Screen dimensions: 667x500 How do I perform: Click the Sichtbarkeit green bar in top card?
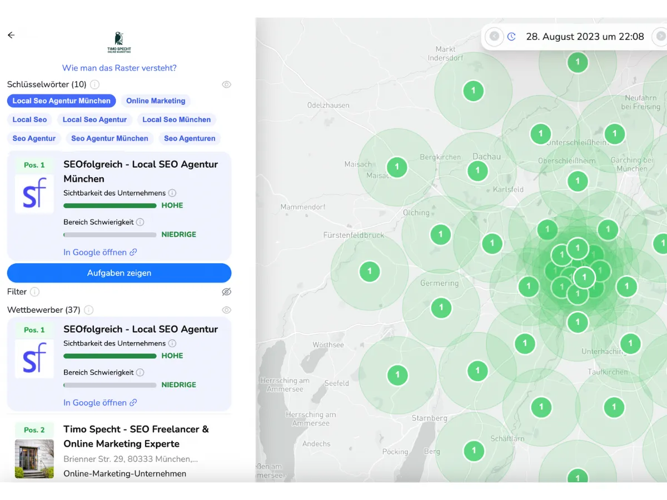click(x=110, y=206)
